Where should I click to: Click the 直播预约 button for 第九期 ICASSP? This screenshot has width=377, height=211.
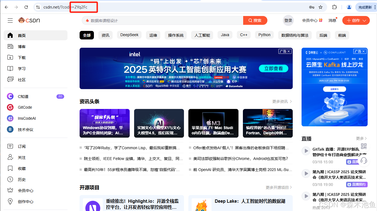pos(357,185)
